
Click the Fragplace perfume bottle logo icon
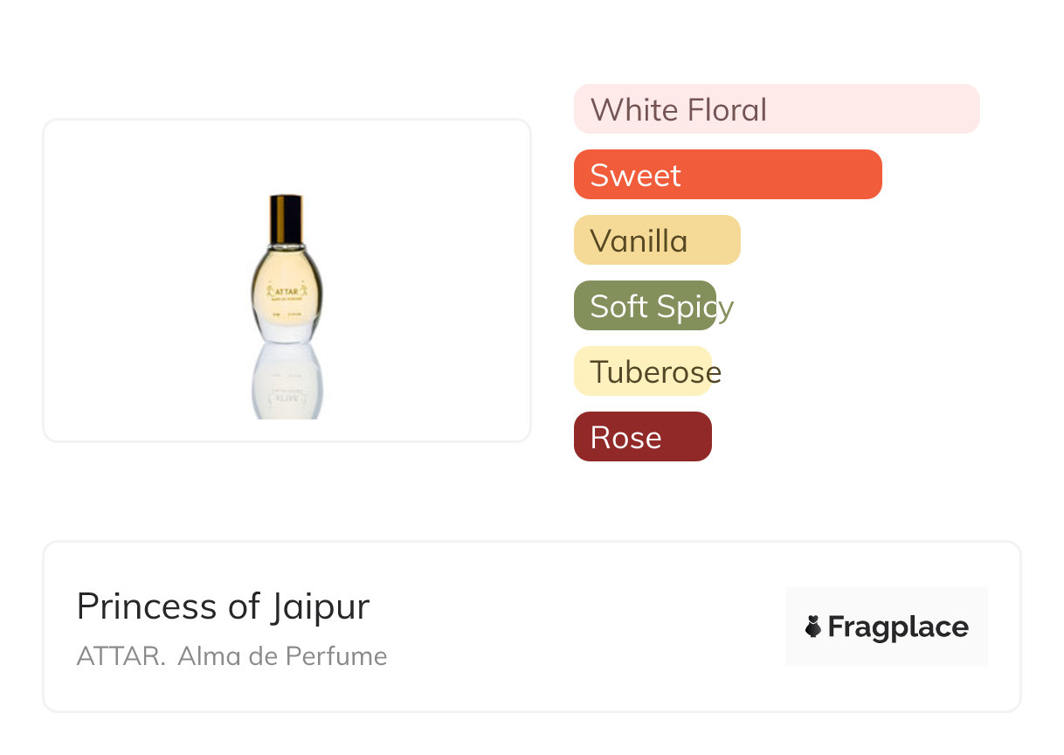click(x=813, y=627)
